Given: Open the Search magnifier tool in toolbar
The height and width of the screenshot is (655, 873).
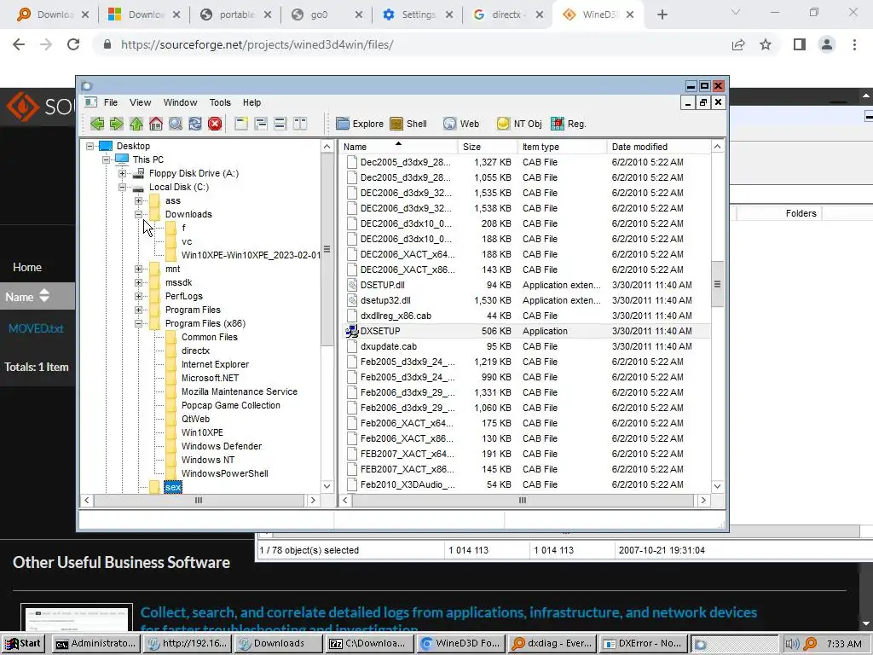Looking at the screenshot, I should 176,124.
